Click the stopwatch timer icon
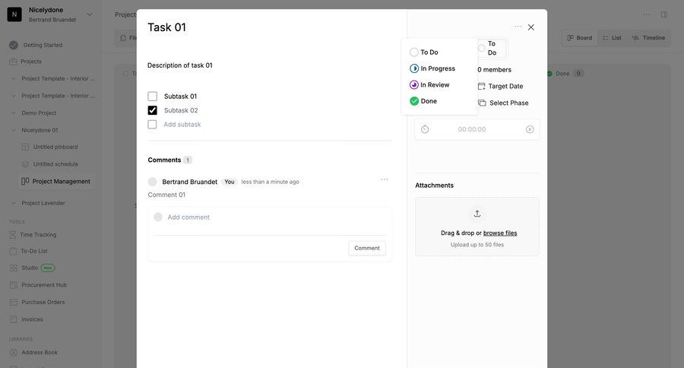 tap(425, 129)
